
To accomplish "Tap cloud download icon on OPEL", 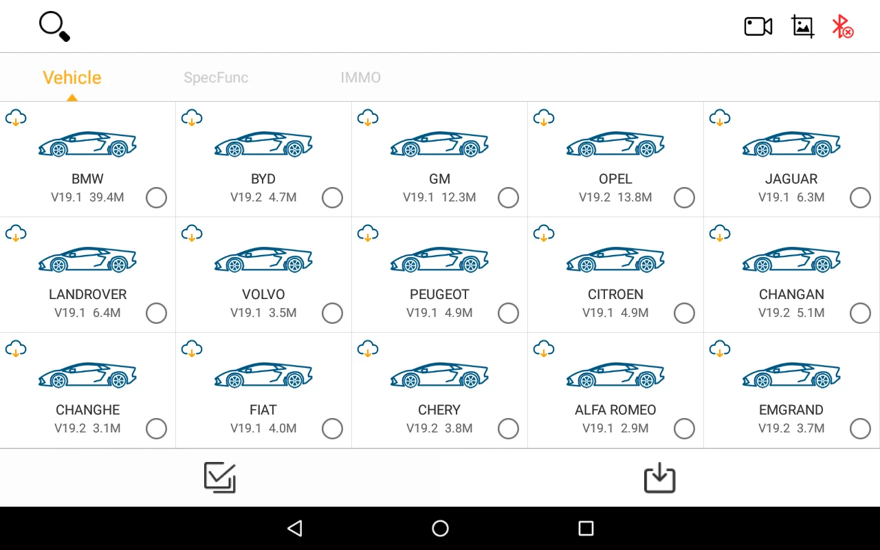I will tap(544, 118).
